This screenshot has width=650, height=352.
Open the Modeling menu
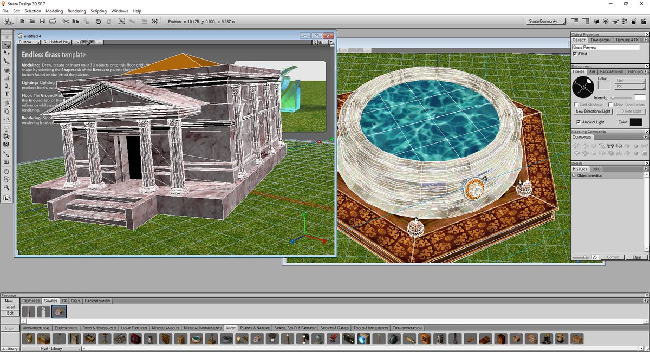pyautogui.click(x=54, y=11)
